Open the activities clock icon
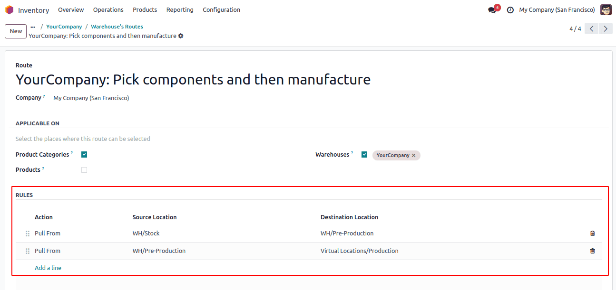This screenshot has width=616, height=290. tap(510, 10)
